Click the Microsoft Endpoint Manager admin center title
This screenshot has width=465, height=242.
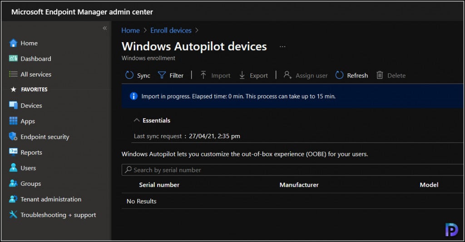(x=82, y=12)
